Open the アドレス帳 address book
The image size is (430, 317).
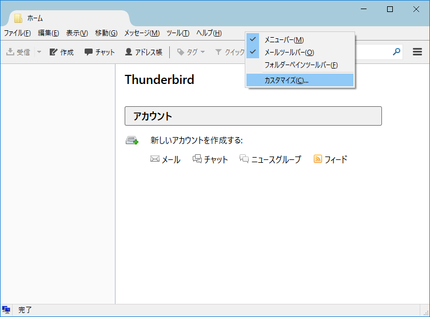click(144, 52)
